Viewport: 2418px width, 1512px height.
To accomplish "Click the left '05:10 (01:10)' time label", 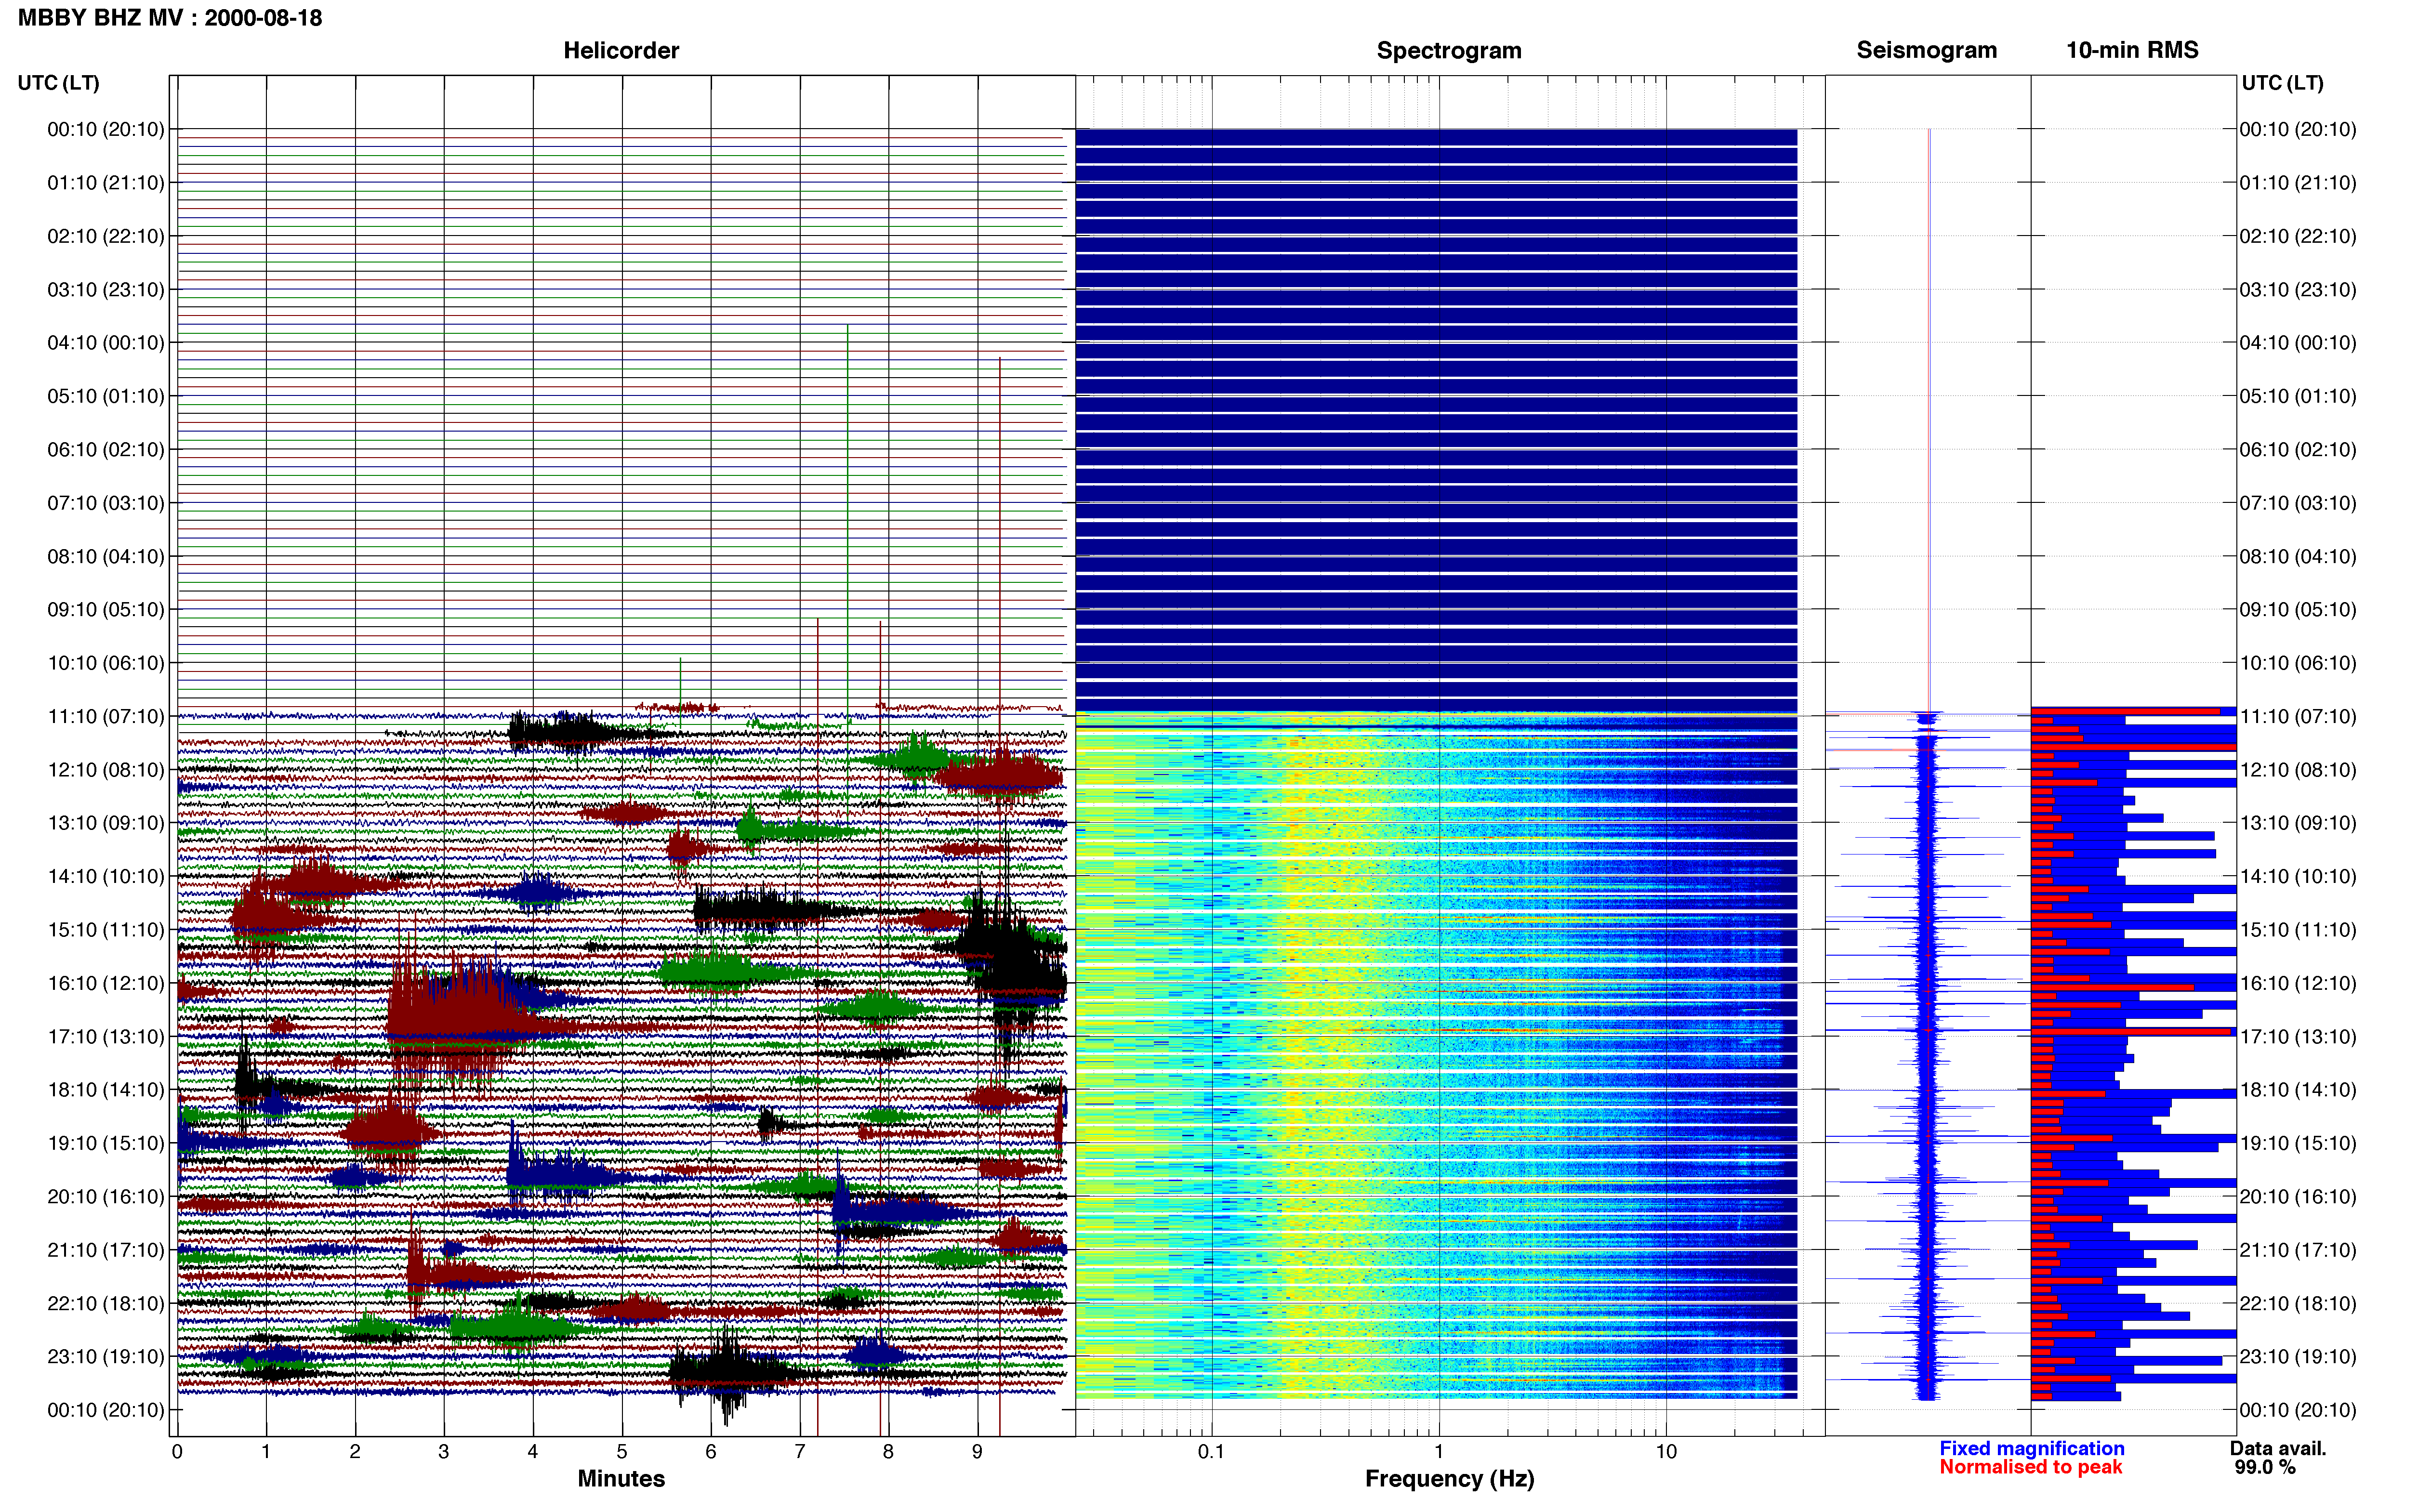I will pos(106,396).
